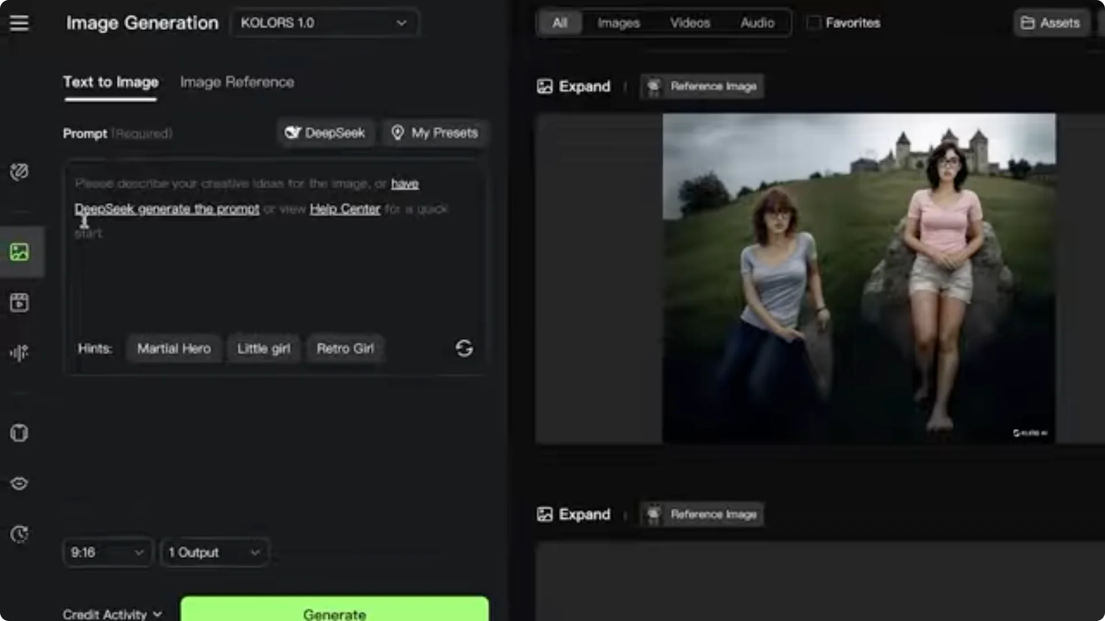
Task: Click the DeepSeek prompt assistant button
Action: click(x=326, y=132)
